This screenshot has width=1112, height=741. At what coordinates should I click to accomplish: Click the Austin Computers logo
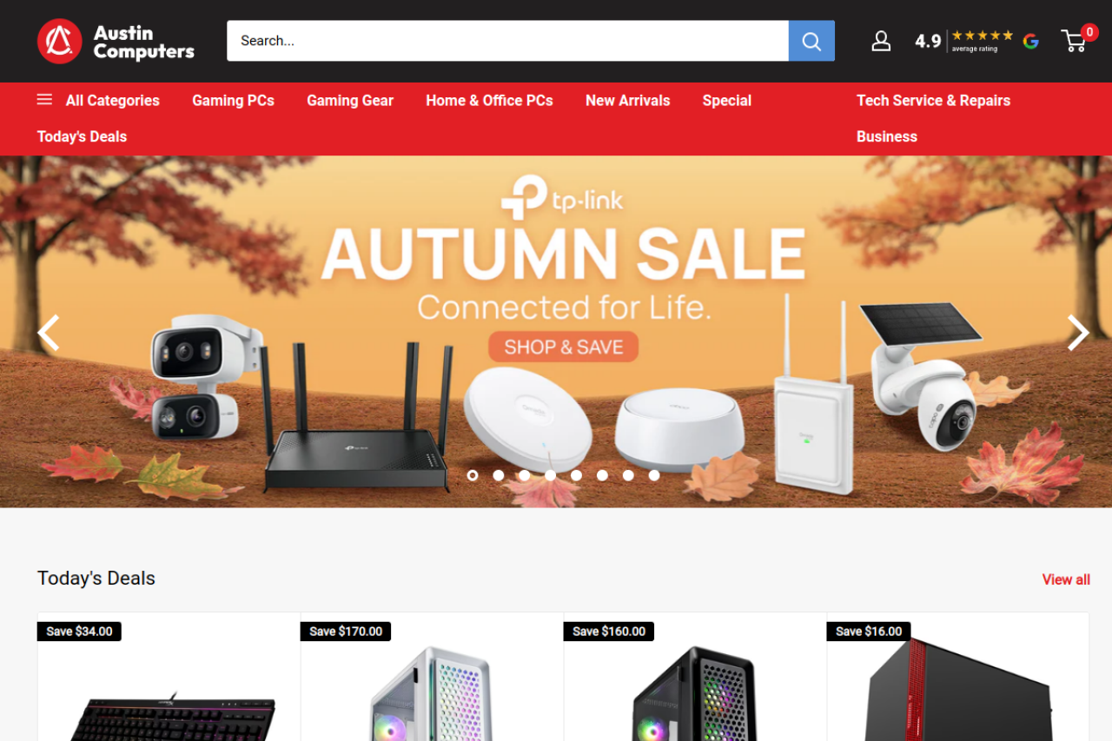116,41
